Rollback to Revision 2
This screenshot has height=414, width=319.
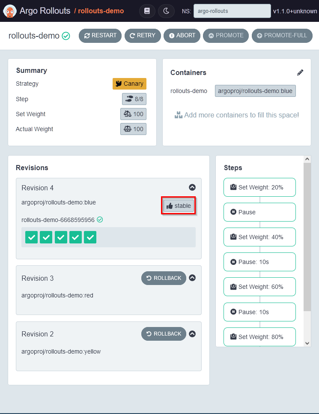(164, 334)
